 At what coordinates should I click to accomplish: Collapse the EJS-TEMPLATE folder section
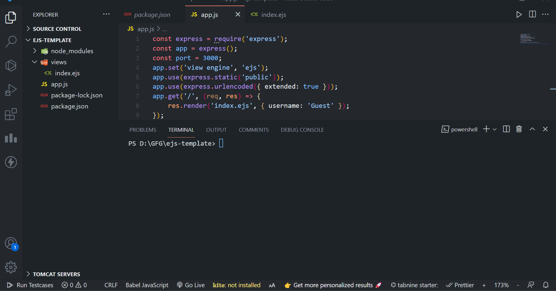pos(70,40)
